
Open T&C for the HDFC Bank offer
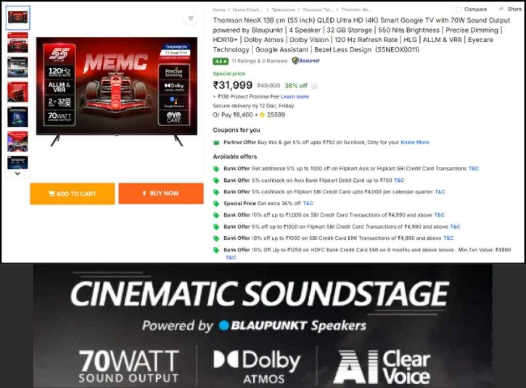231,257
